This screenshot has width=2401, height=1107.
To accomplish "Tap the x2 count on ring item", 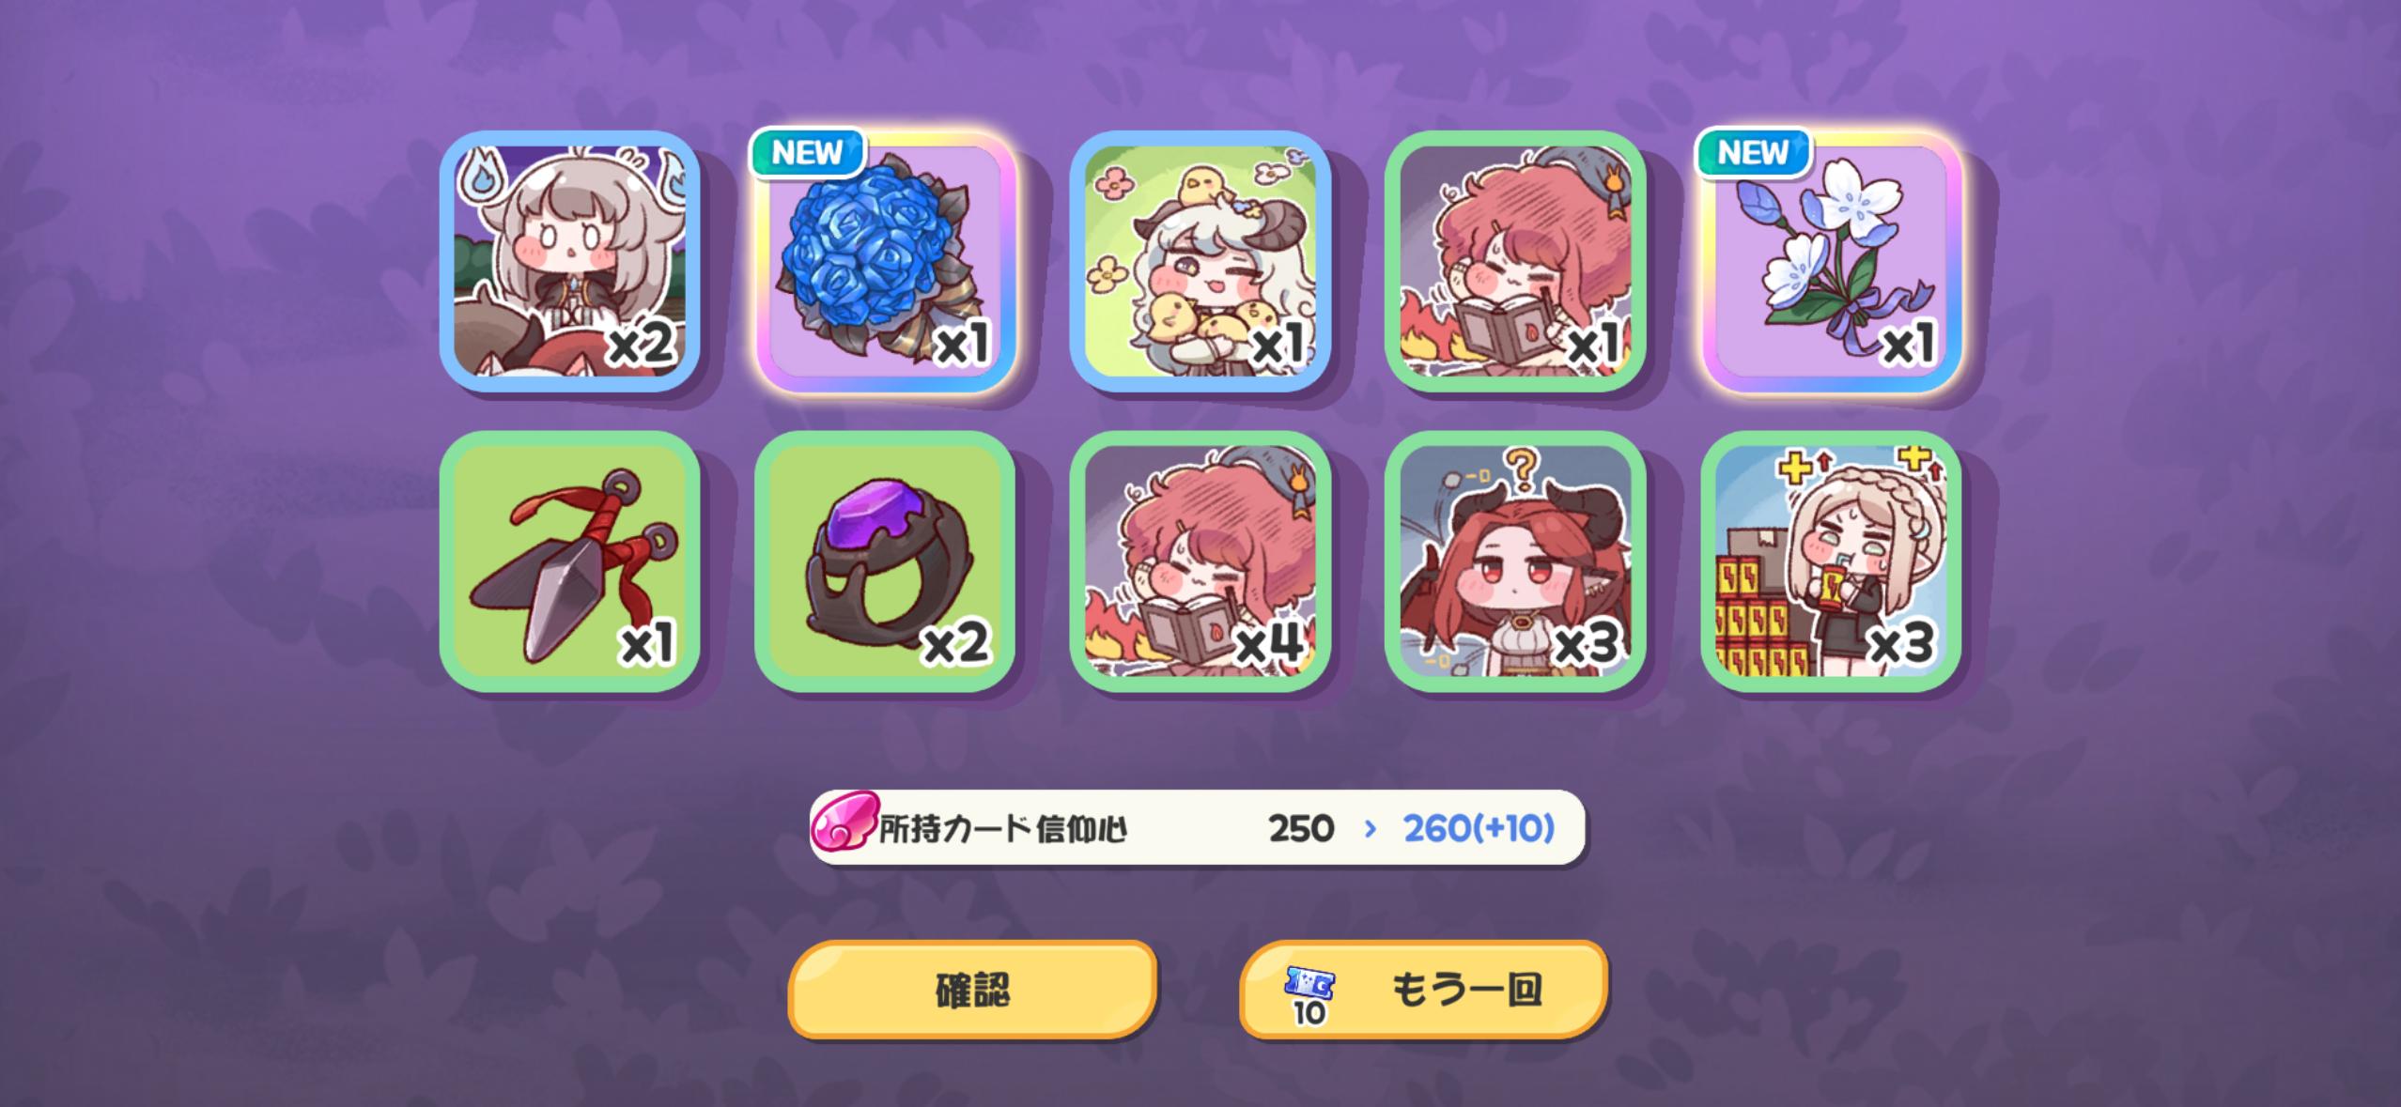I will tap(956, 643).
